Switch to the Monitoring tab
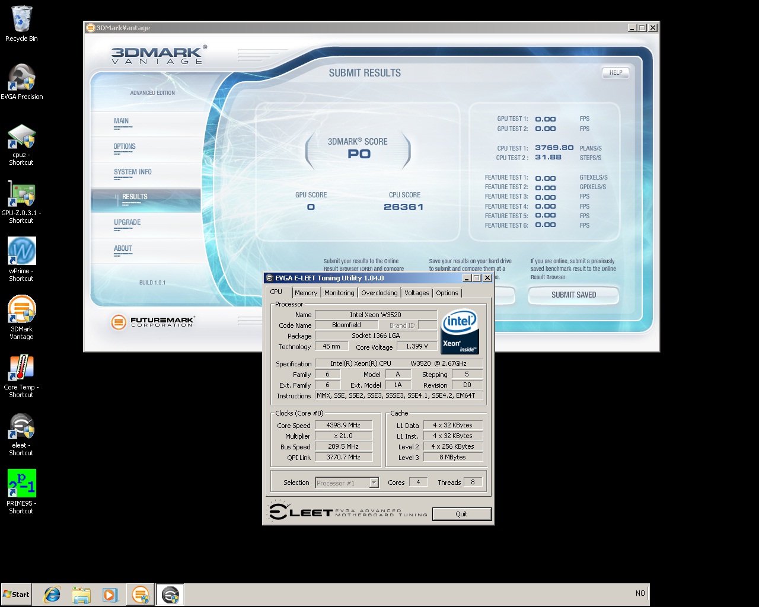The width and height of the screenshot is (759, 607). click(339, 293)
